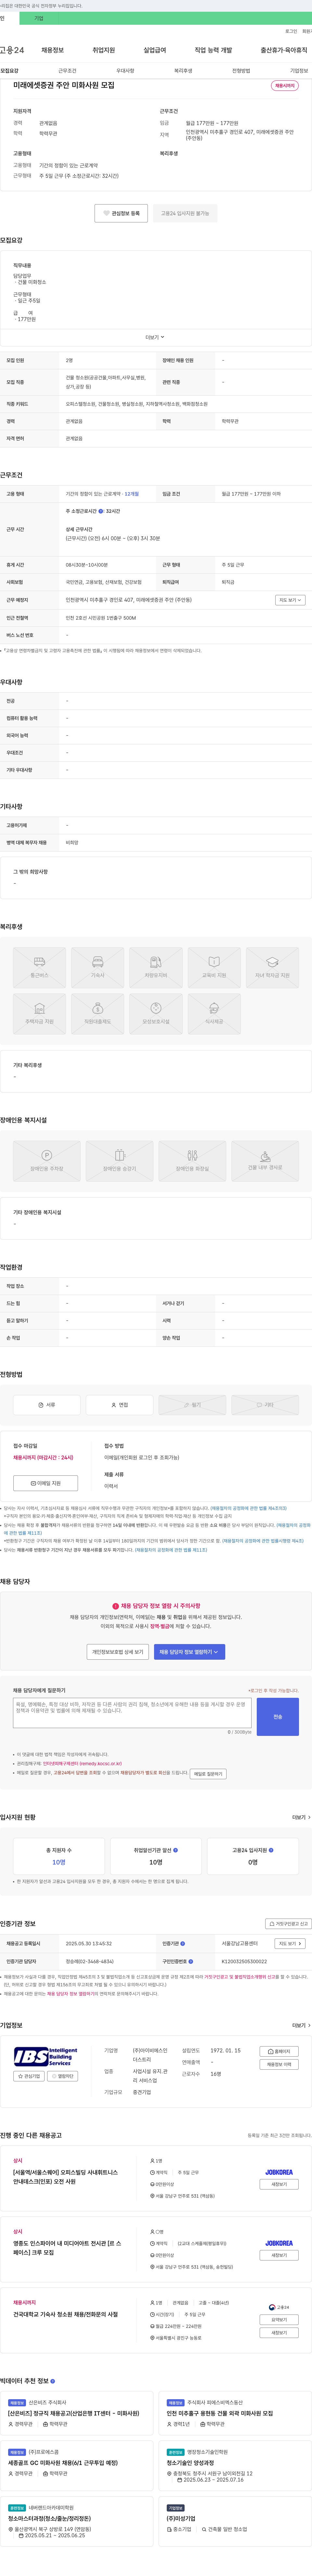Open the 실업급여 menu

pyautogui.click(x=154, y=50)
